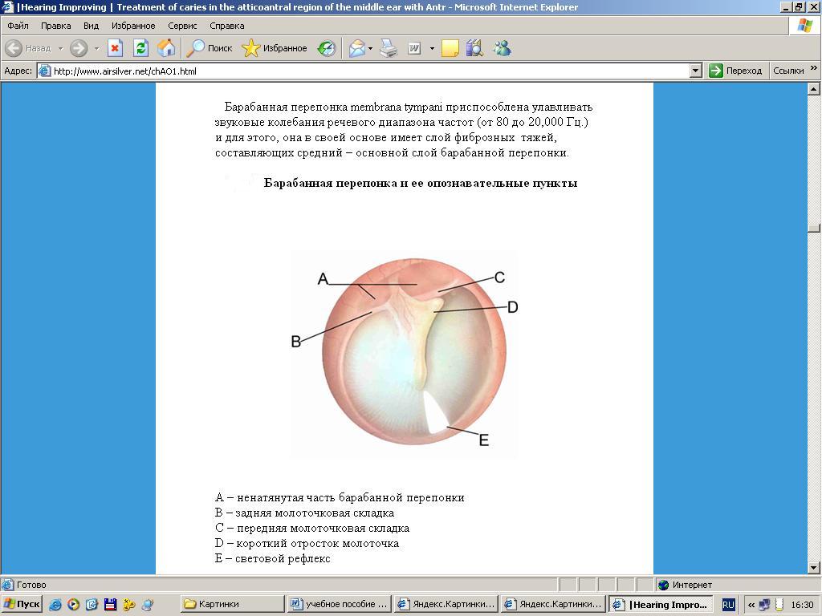Click the Интернет zone status indicator

point(686,585)
